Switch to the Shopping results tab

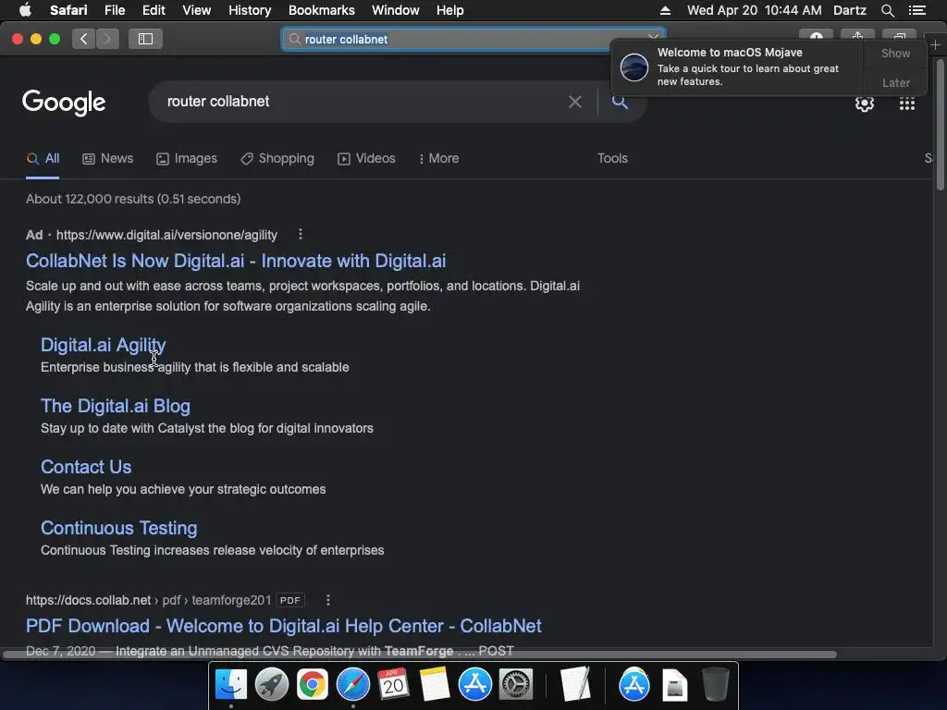(277, 158)
